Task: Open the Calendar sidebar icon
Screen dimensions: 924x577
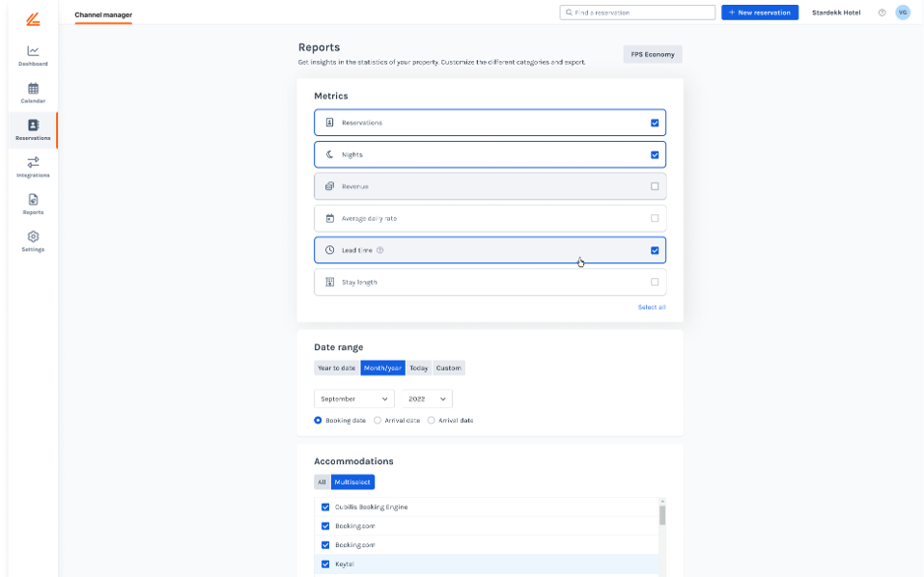Action: [33, 93]
